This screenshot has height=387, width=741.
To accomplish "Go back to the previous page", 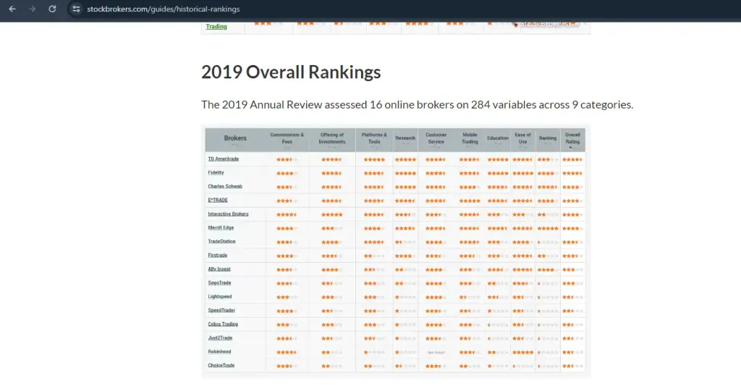I will click(12, 9).
